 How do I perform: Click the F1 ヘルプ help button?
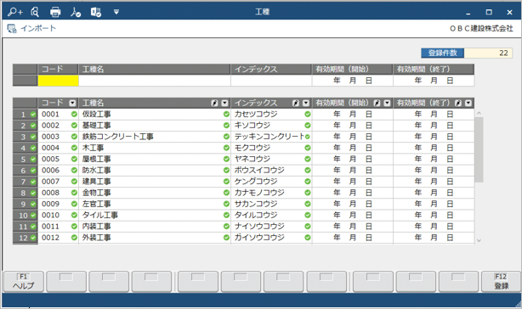point(24,282)
